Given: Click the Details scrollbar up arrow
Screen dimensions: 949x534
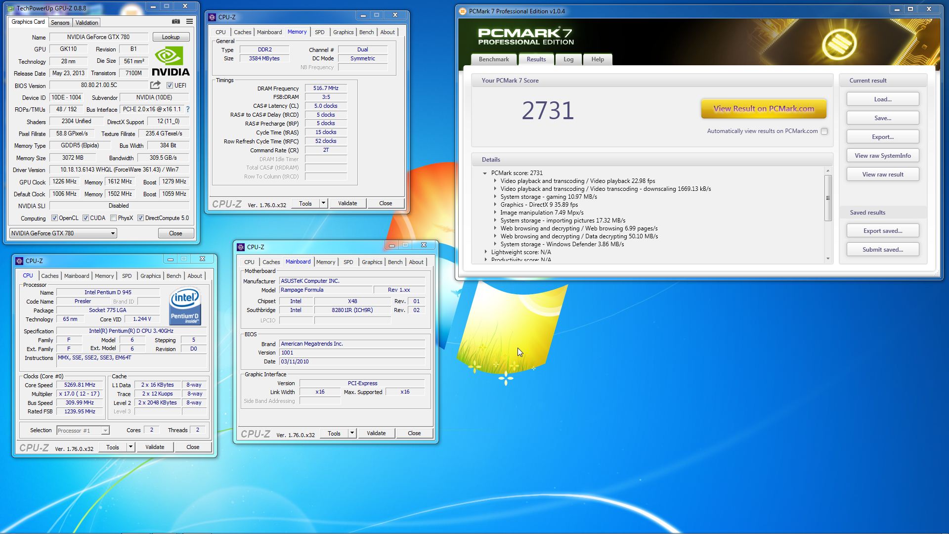Looking at the screenshot, I should click(x=828, y=171).
